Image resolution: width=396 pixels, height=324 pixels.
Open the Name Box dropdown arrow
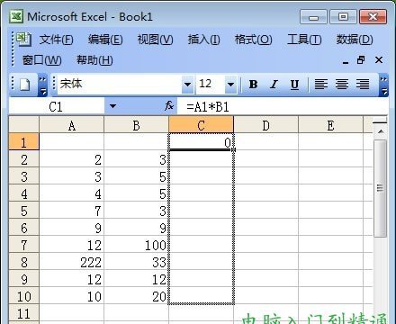click(112, 106)
